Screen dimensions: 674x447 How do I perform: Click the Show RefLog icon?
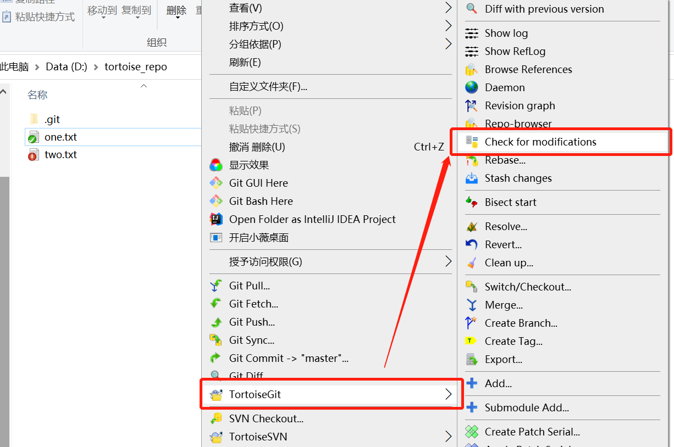472,52
